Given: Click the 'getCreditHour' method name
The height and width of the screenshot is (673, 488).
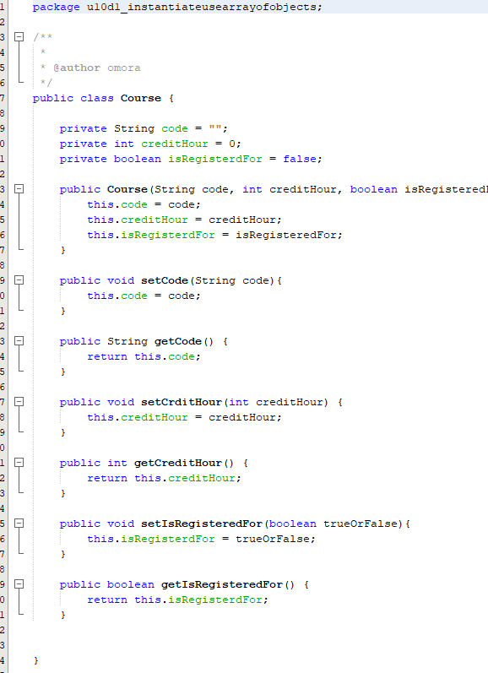Looking at the screenshot, I should point(177,463).
